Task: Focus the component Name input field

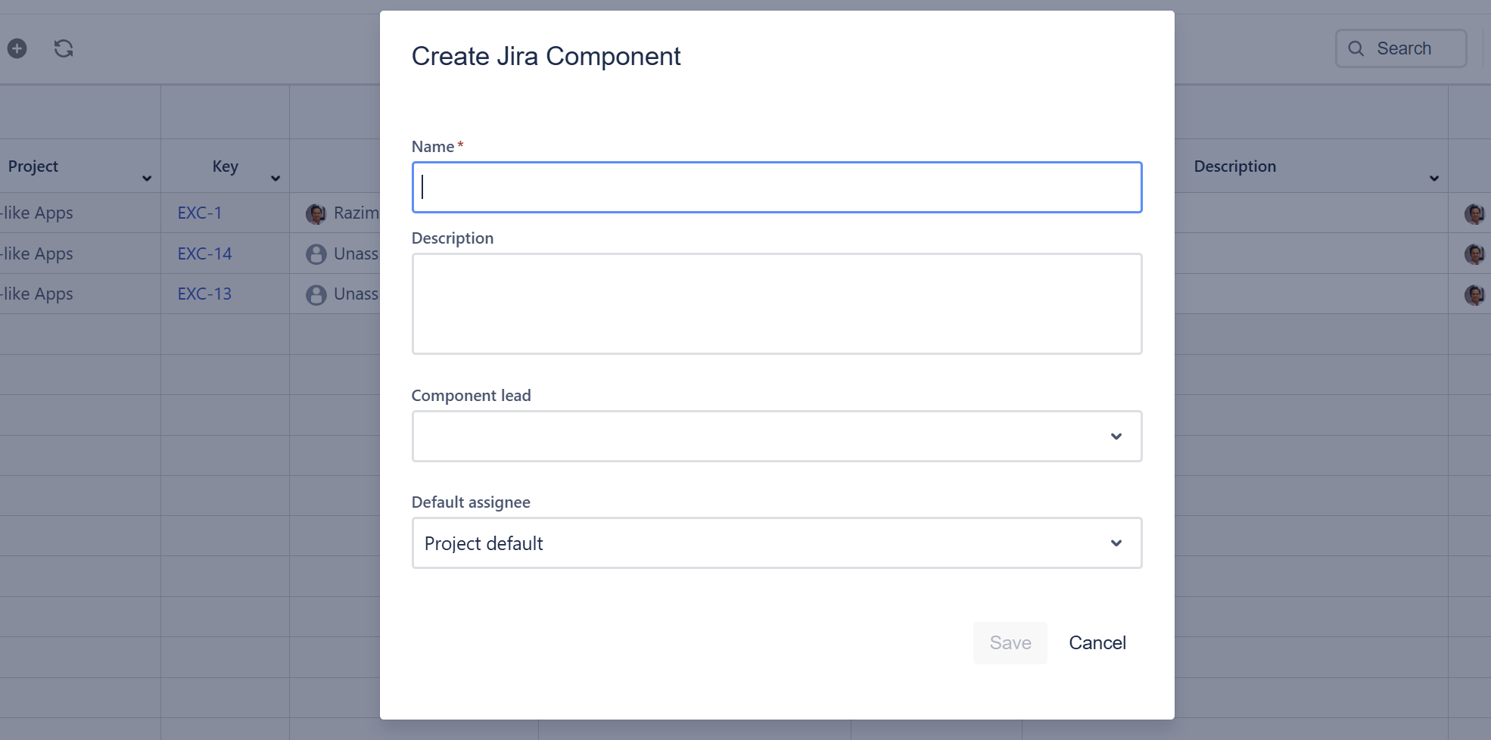Action: click(x=777, y=187)
